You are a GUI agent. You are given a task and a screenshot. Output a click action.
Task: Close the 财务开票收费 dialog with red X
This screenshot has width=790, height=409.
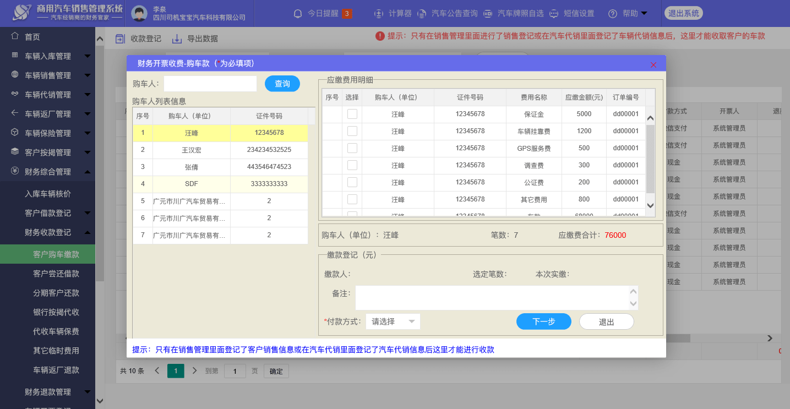653,64
